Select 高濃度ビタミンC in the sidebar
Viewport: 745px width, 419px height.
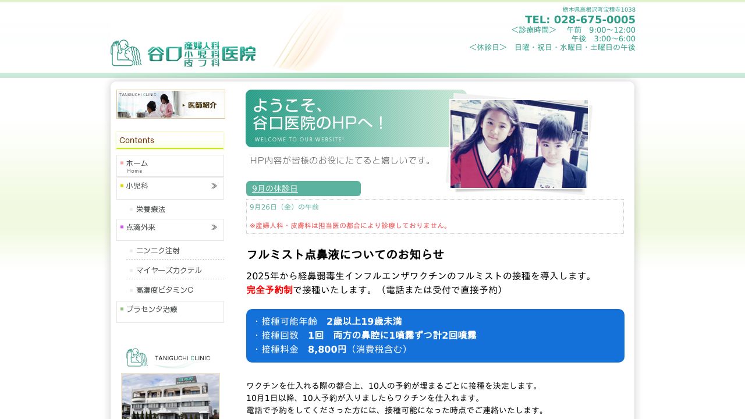pos(165,290)
